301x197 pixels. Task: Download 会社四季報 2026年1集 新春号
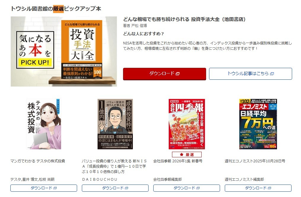pyautogui.click(x=187, y=188)
